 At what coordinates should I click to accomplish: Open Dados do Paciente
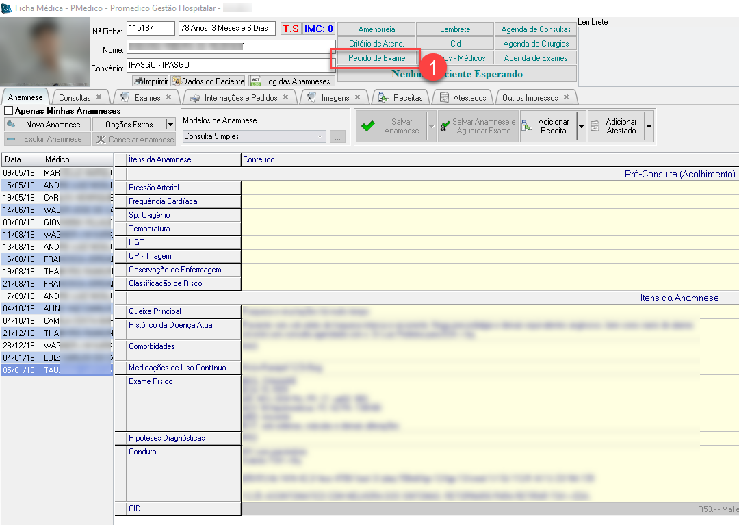208,81
